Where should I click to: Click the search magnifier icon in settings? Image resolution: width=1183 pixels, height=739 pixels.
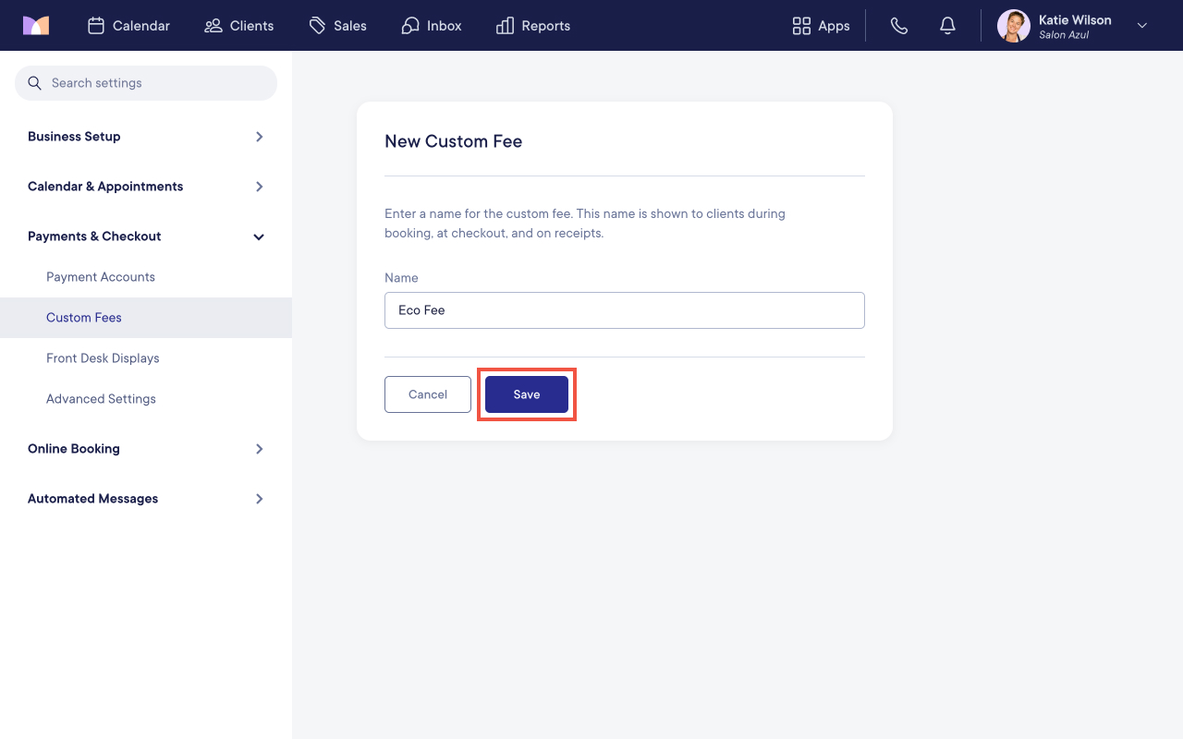click(35, 83)
